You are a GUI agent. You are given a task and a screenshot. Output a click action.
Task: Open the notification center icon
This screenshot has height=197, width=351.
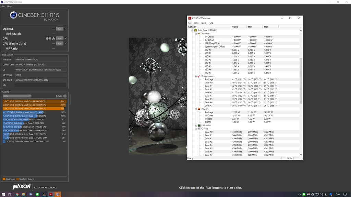(x=345, y=194)
